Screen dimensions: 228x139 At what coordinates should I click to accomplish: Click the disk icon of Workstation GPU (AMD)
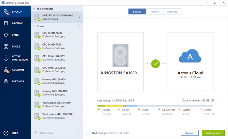37,105
